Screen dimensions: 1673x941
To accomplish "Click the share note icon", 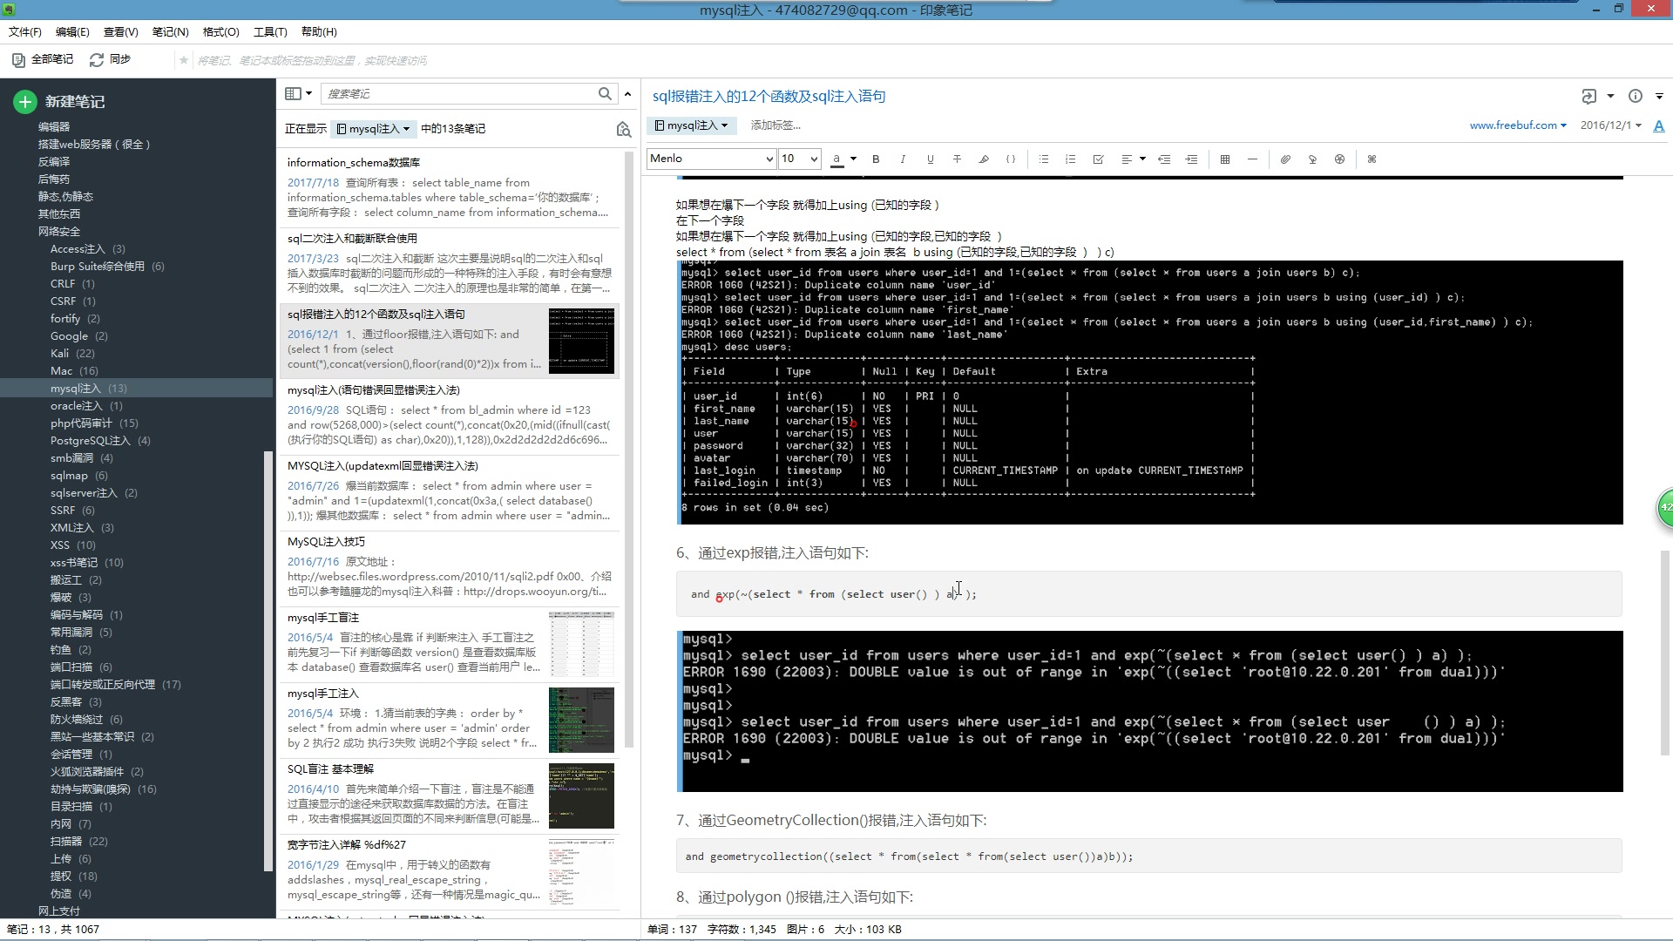I will coord(1589,97).
